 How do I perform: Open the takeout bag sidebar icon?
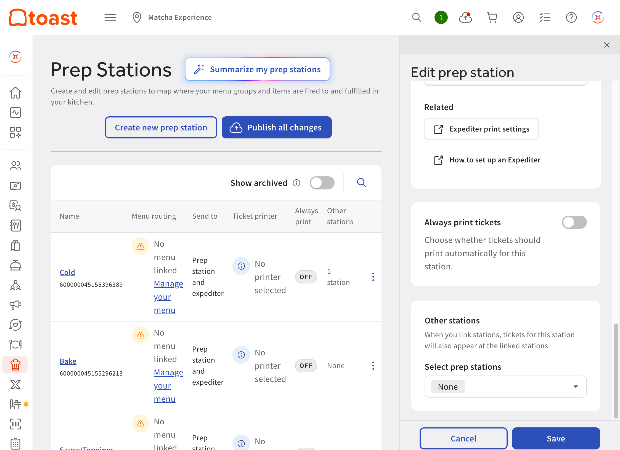click(15, 245)
